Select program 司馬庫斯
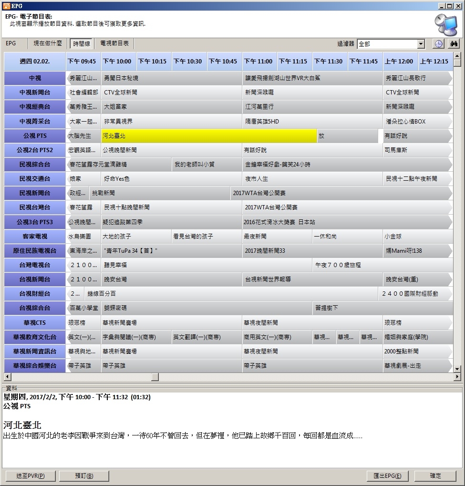This screenshot has width=465, height=486. click(x=418, y=150)
